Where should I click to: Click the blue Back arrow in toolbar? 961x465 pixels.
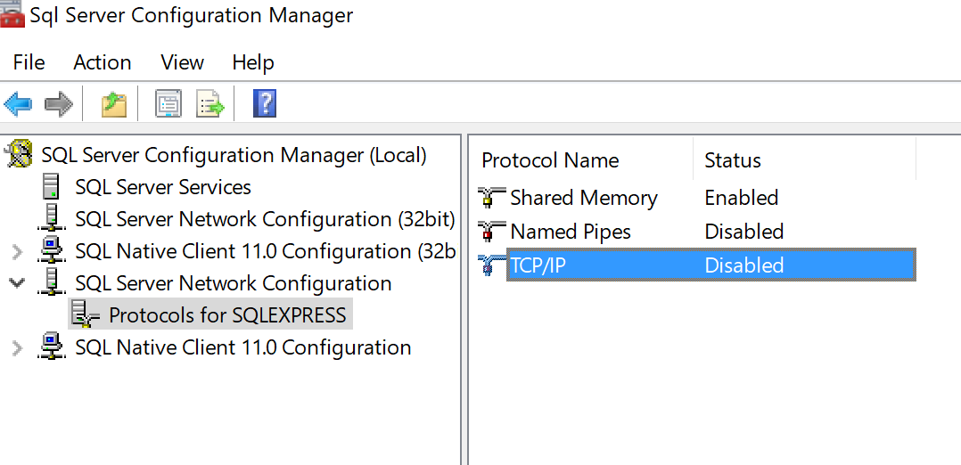[x=18, y=103]
